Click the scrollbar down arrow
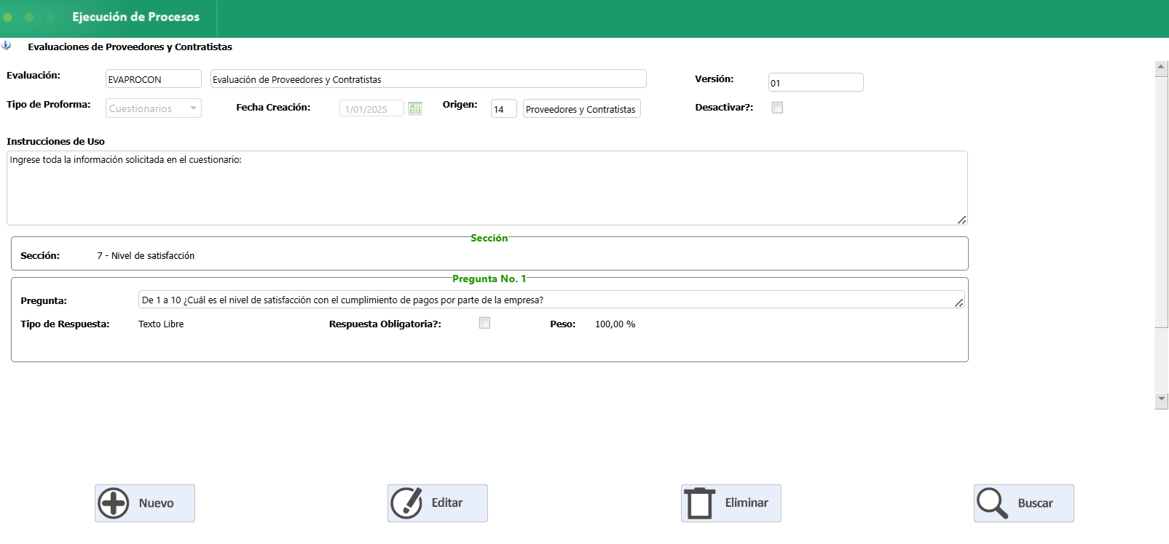Image resolution: width=1169 pixels, height=544 pixels. click(1162, 399)
